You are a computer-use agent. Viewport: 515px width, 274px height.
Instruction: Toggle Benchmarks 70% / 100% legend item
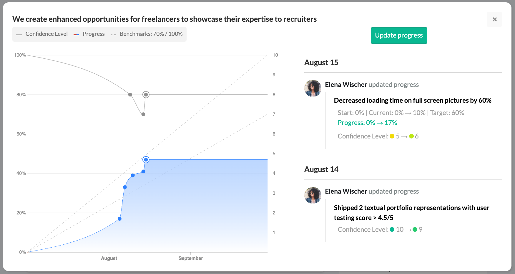pyautogui.click(x=147, y=34)
